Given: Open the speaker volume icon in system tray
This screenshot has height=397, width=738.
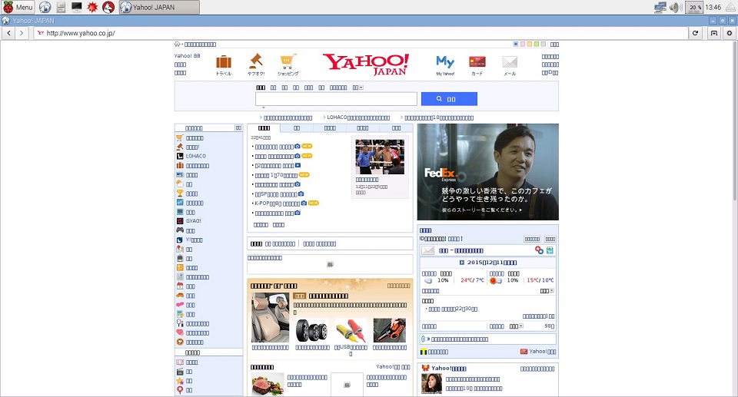Looking at the screenshot, I should (x=676, y=7).
